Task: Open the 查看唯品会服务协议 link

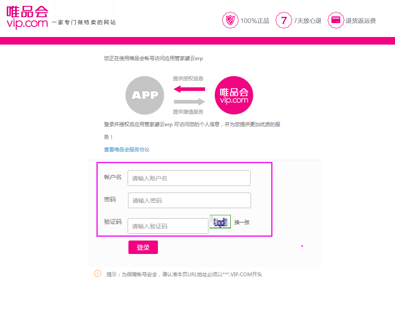Action: coord(127,150)
